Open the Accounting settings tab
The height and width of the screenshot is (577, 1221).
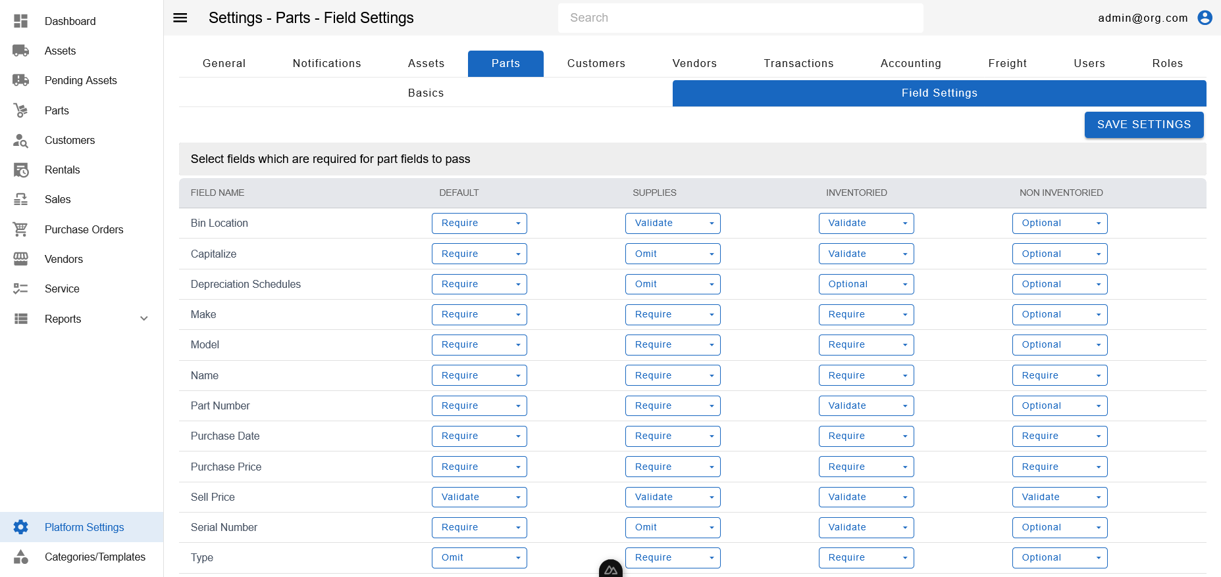911,64
